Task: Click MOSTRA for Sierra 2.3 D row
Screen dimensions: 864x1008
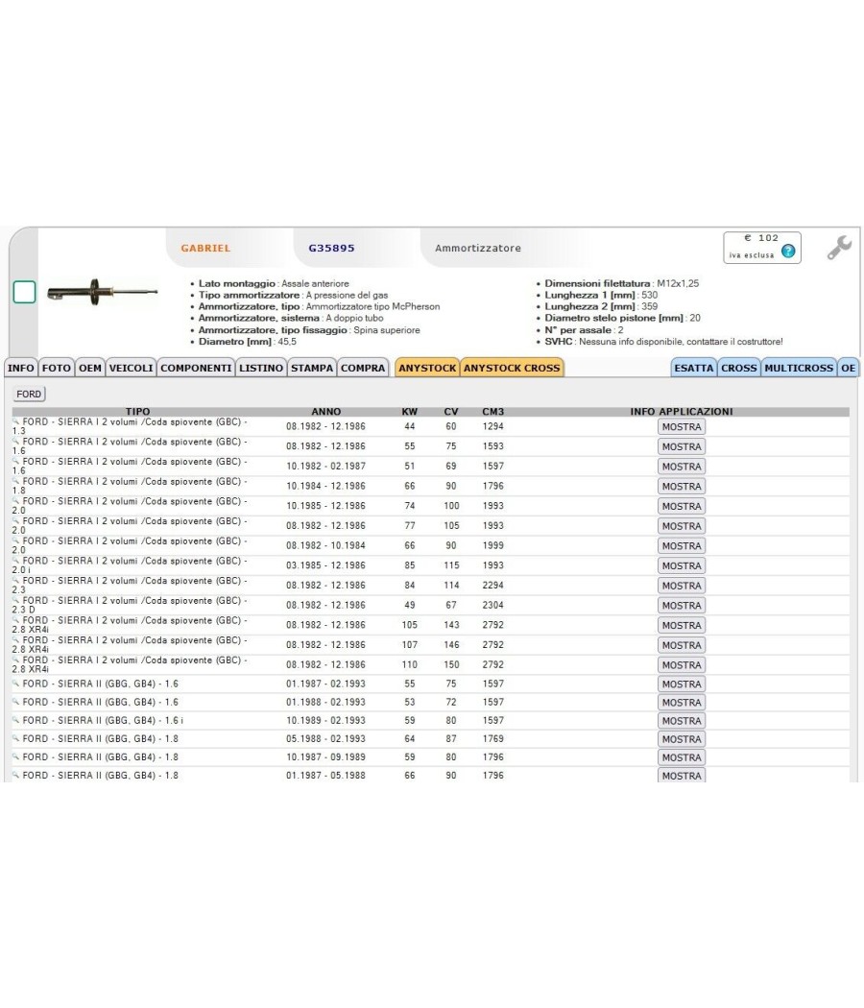Action: [x=682, y=606]
